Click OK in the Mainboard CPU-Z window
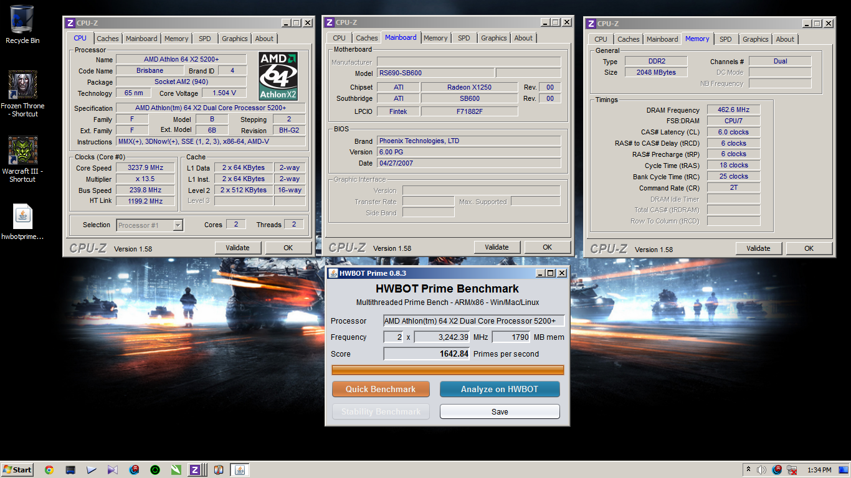851x478 pixels. [547, 247]
